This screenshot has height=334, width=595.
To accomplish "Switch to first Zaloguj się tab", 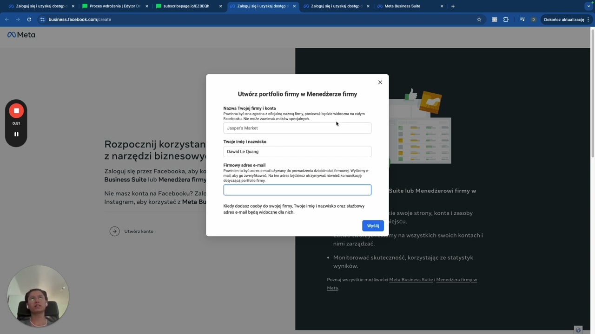I will pyautogui.click(x=41, y=6).
